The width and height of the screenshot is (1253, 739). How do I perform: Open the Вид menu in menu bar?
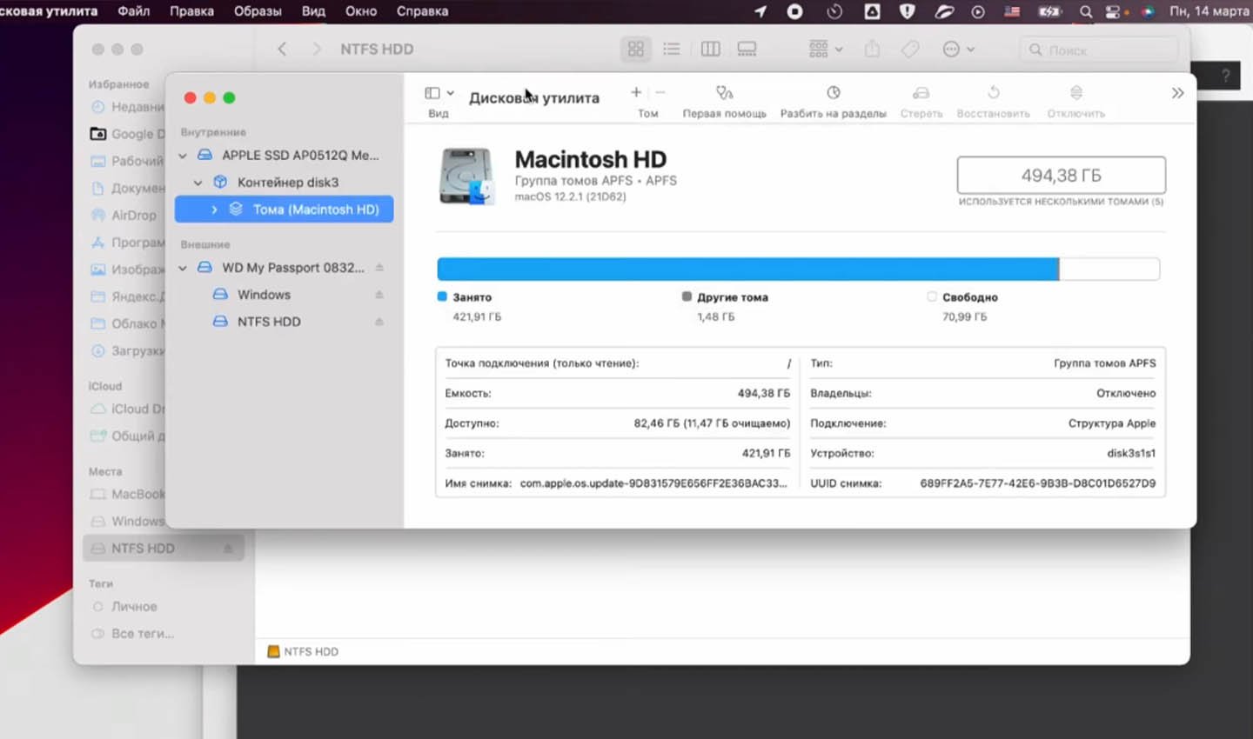point(313,11)
